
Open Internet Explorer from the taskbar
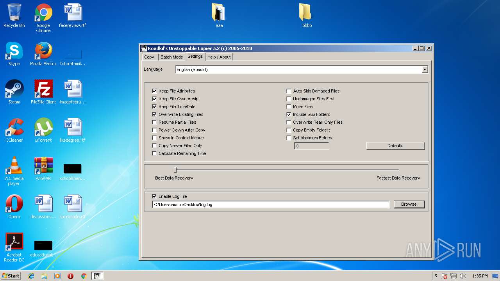(x=31, y=276)
